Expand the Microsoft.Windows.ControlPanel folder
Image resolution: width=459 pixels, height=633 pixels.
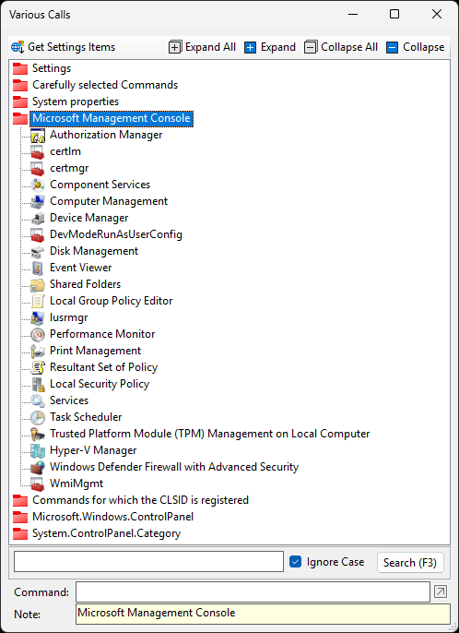(20, 517)
